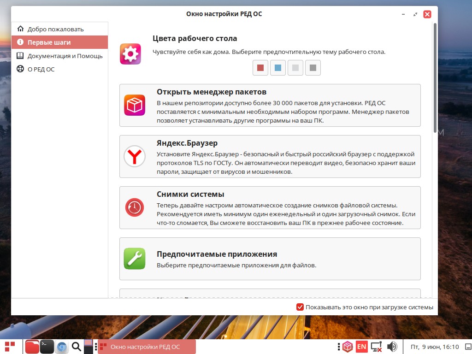Image resolution: width=472 pixels, height=354 pixels.
Task: Choose the blue desktop theme swatch
Action: pyautogui.click(x=278, y=68)
